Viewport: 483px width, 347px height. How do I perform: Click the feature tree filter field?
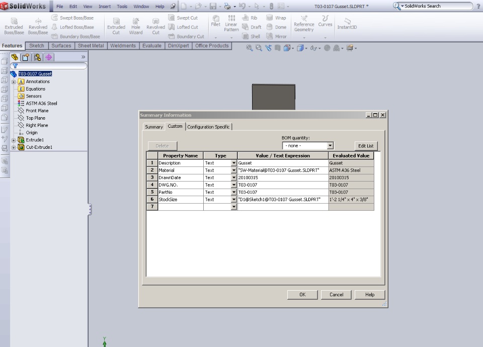(49, 65)
